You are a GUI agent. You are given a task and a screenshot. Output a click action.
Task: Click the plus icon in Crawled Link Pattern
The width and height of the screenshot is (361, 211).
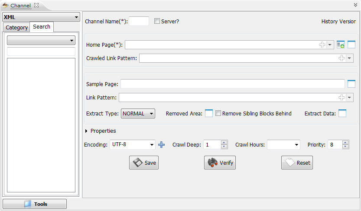click(x=341, y=58)
